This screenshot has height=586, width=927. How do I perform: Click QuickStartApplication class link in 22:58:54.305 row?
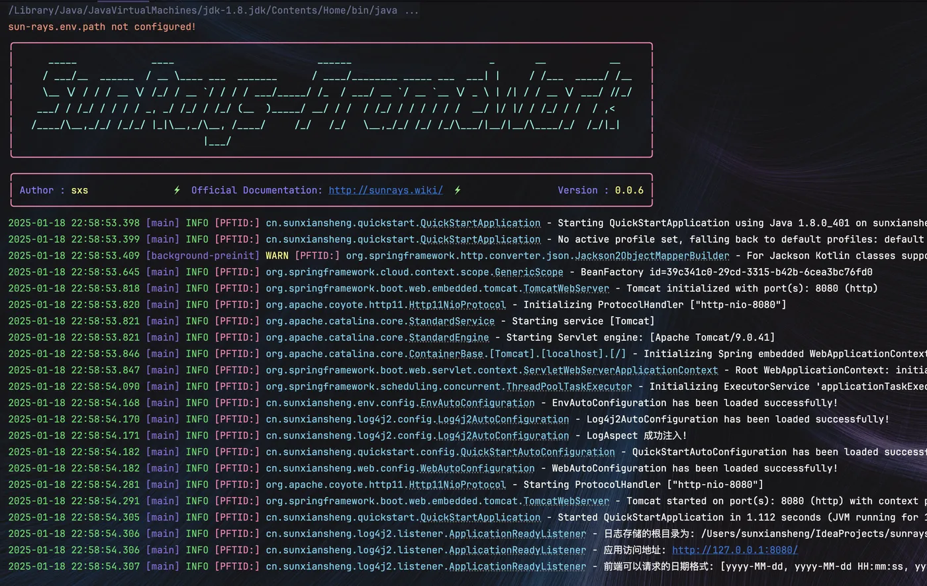[x=480, y=517]
